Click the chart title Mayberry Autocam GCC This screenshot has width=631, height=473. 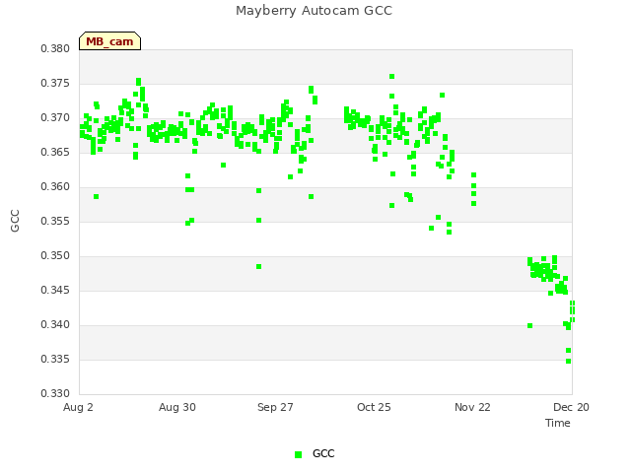pos(314,11)
